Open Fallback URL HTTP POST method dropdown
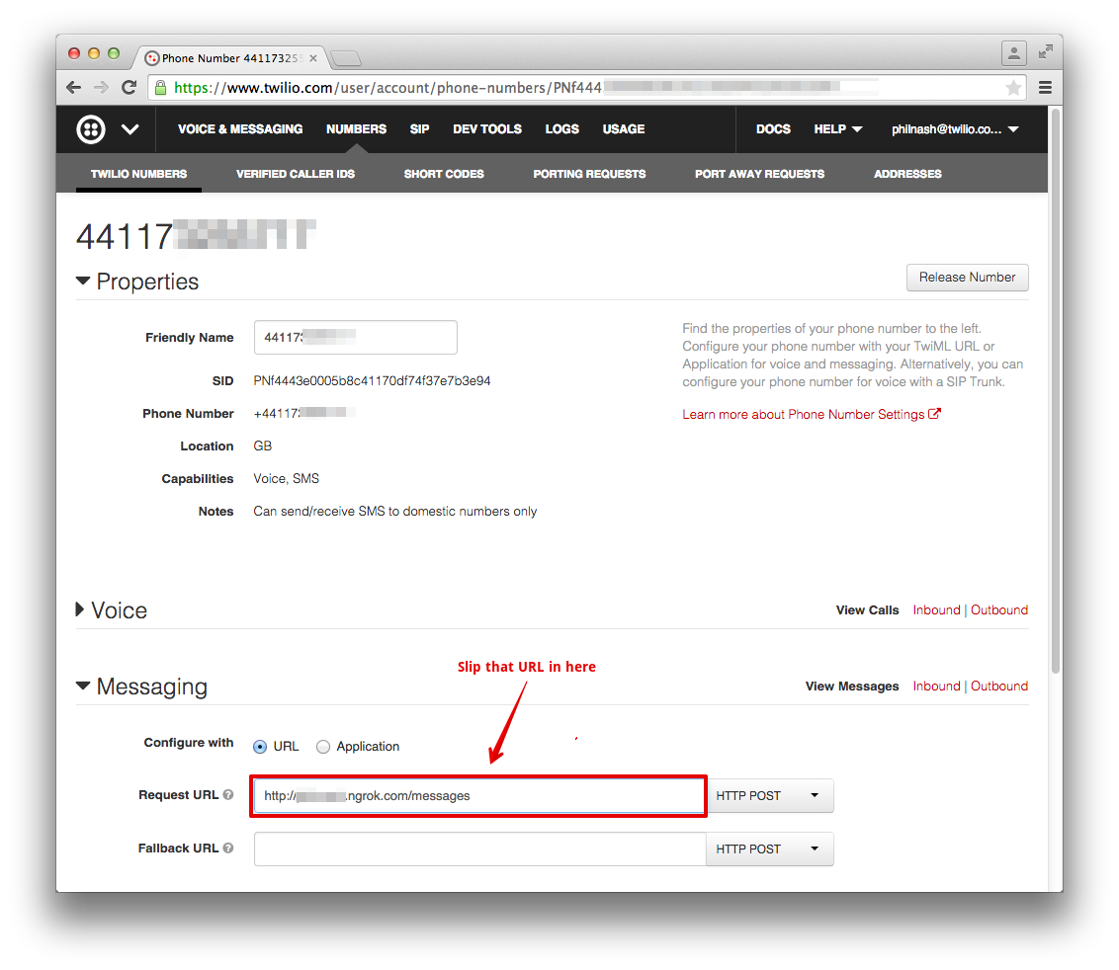1119x970 pixels. tap(769, 849)
